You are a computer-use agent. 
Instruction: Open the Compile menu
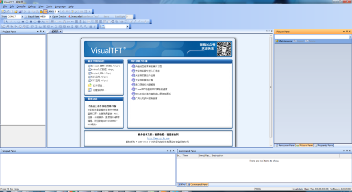pyautogui.click(x=21, y=7)
